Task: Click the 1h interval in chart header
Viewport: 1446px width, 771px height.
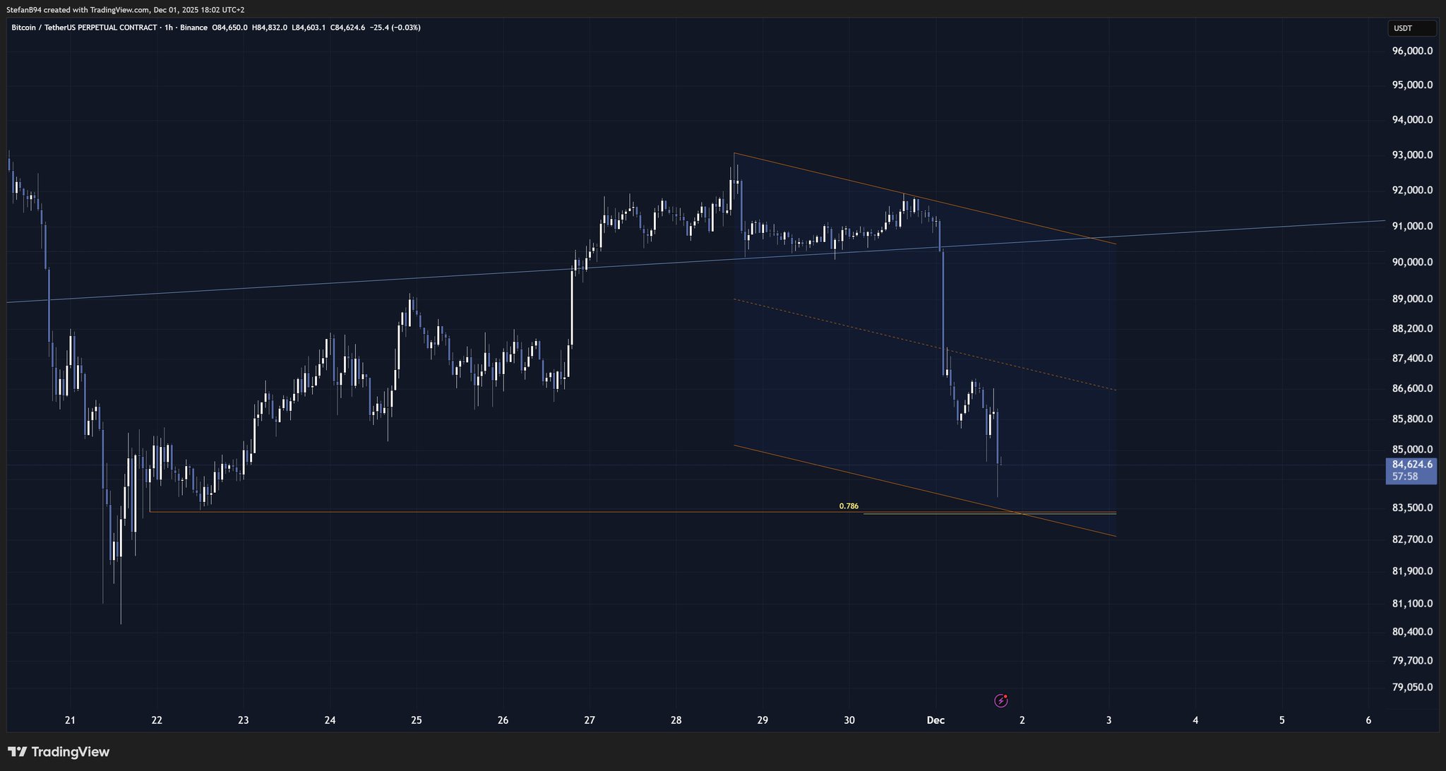Action: 167,28
